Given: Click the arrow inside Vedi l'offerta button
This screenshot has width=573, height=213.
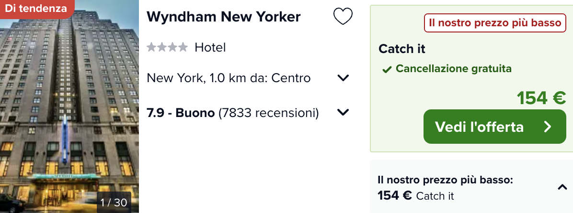Looking at the screenshot, I should point(547,127).
